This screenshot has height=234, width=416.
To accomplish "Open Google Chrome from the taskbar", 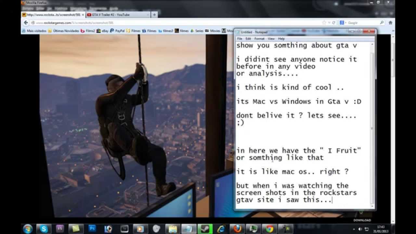I will click(x=269, y=228).
